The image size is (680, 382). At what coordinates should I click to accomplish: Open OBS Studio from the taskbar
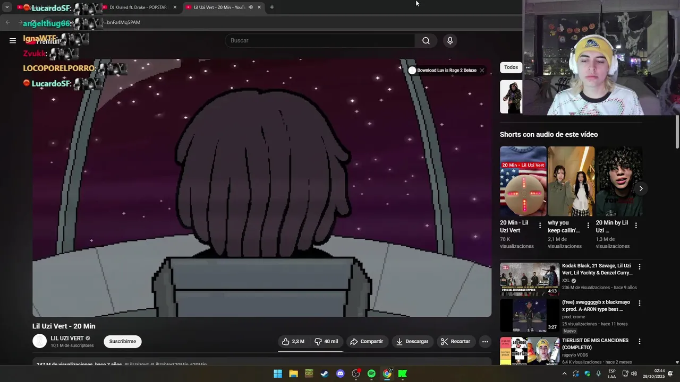click(x=356, y=374)
